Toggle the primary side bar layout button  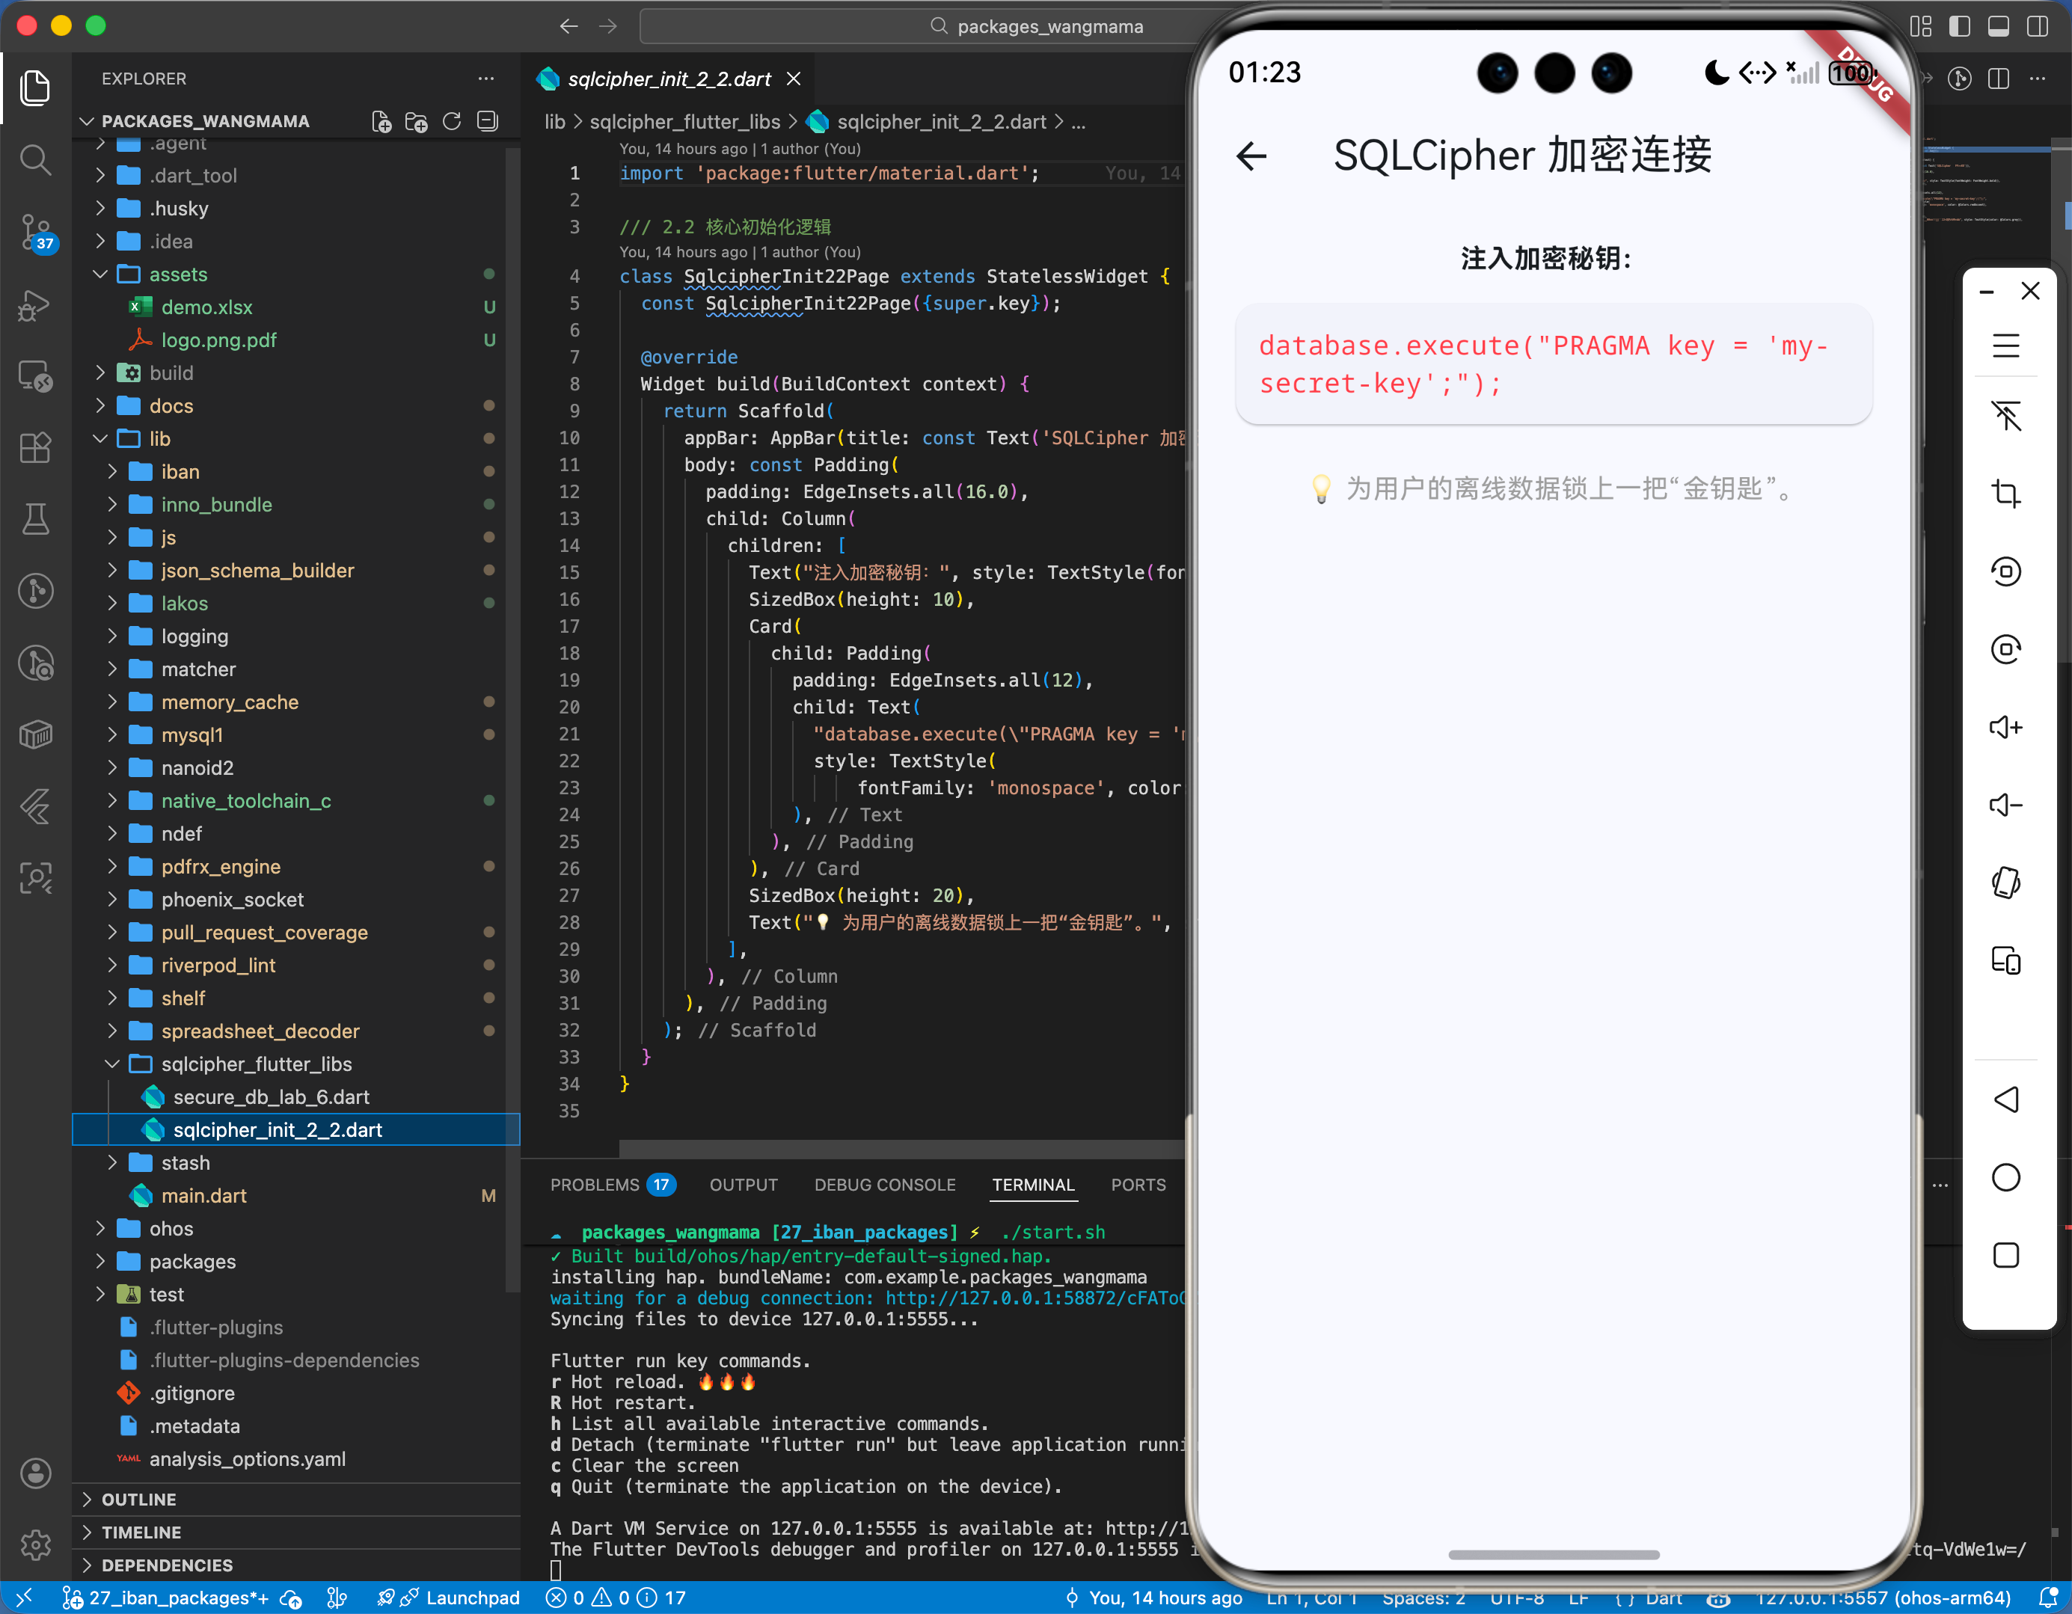[x=1959, y=27]
